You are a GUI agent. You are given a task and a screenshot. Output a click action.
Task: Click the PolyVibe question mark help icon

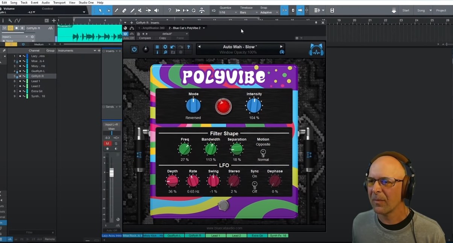pyautogui.click(x=188, y=47)
